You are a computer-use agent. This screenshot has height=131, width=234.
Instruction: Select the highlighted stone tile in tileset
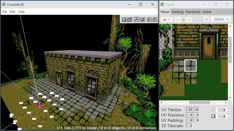[x=191, y=65]
